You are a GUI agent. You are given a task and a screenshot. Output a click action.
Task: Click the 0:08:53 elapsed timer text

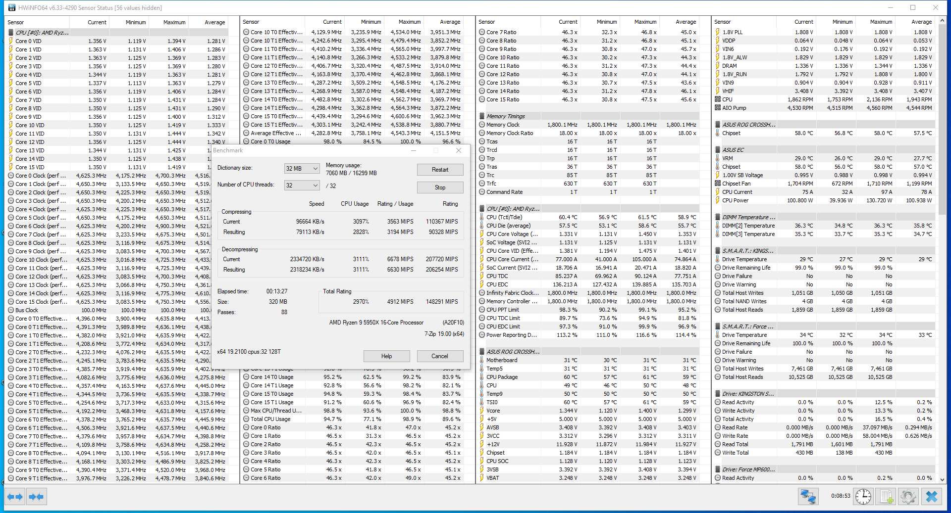841,496
